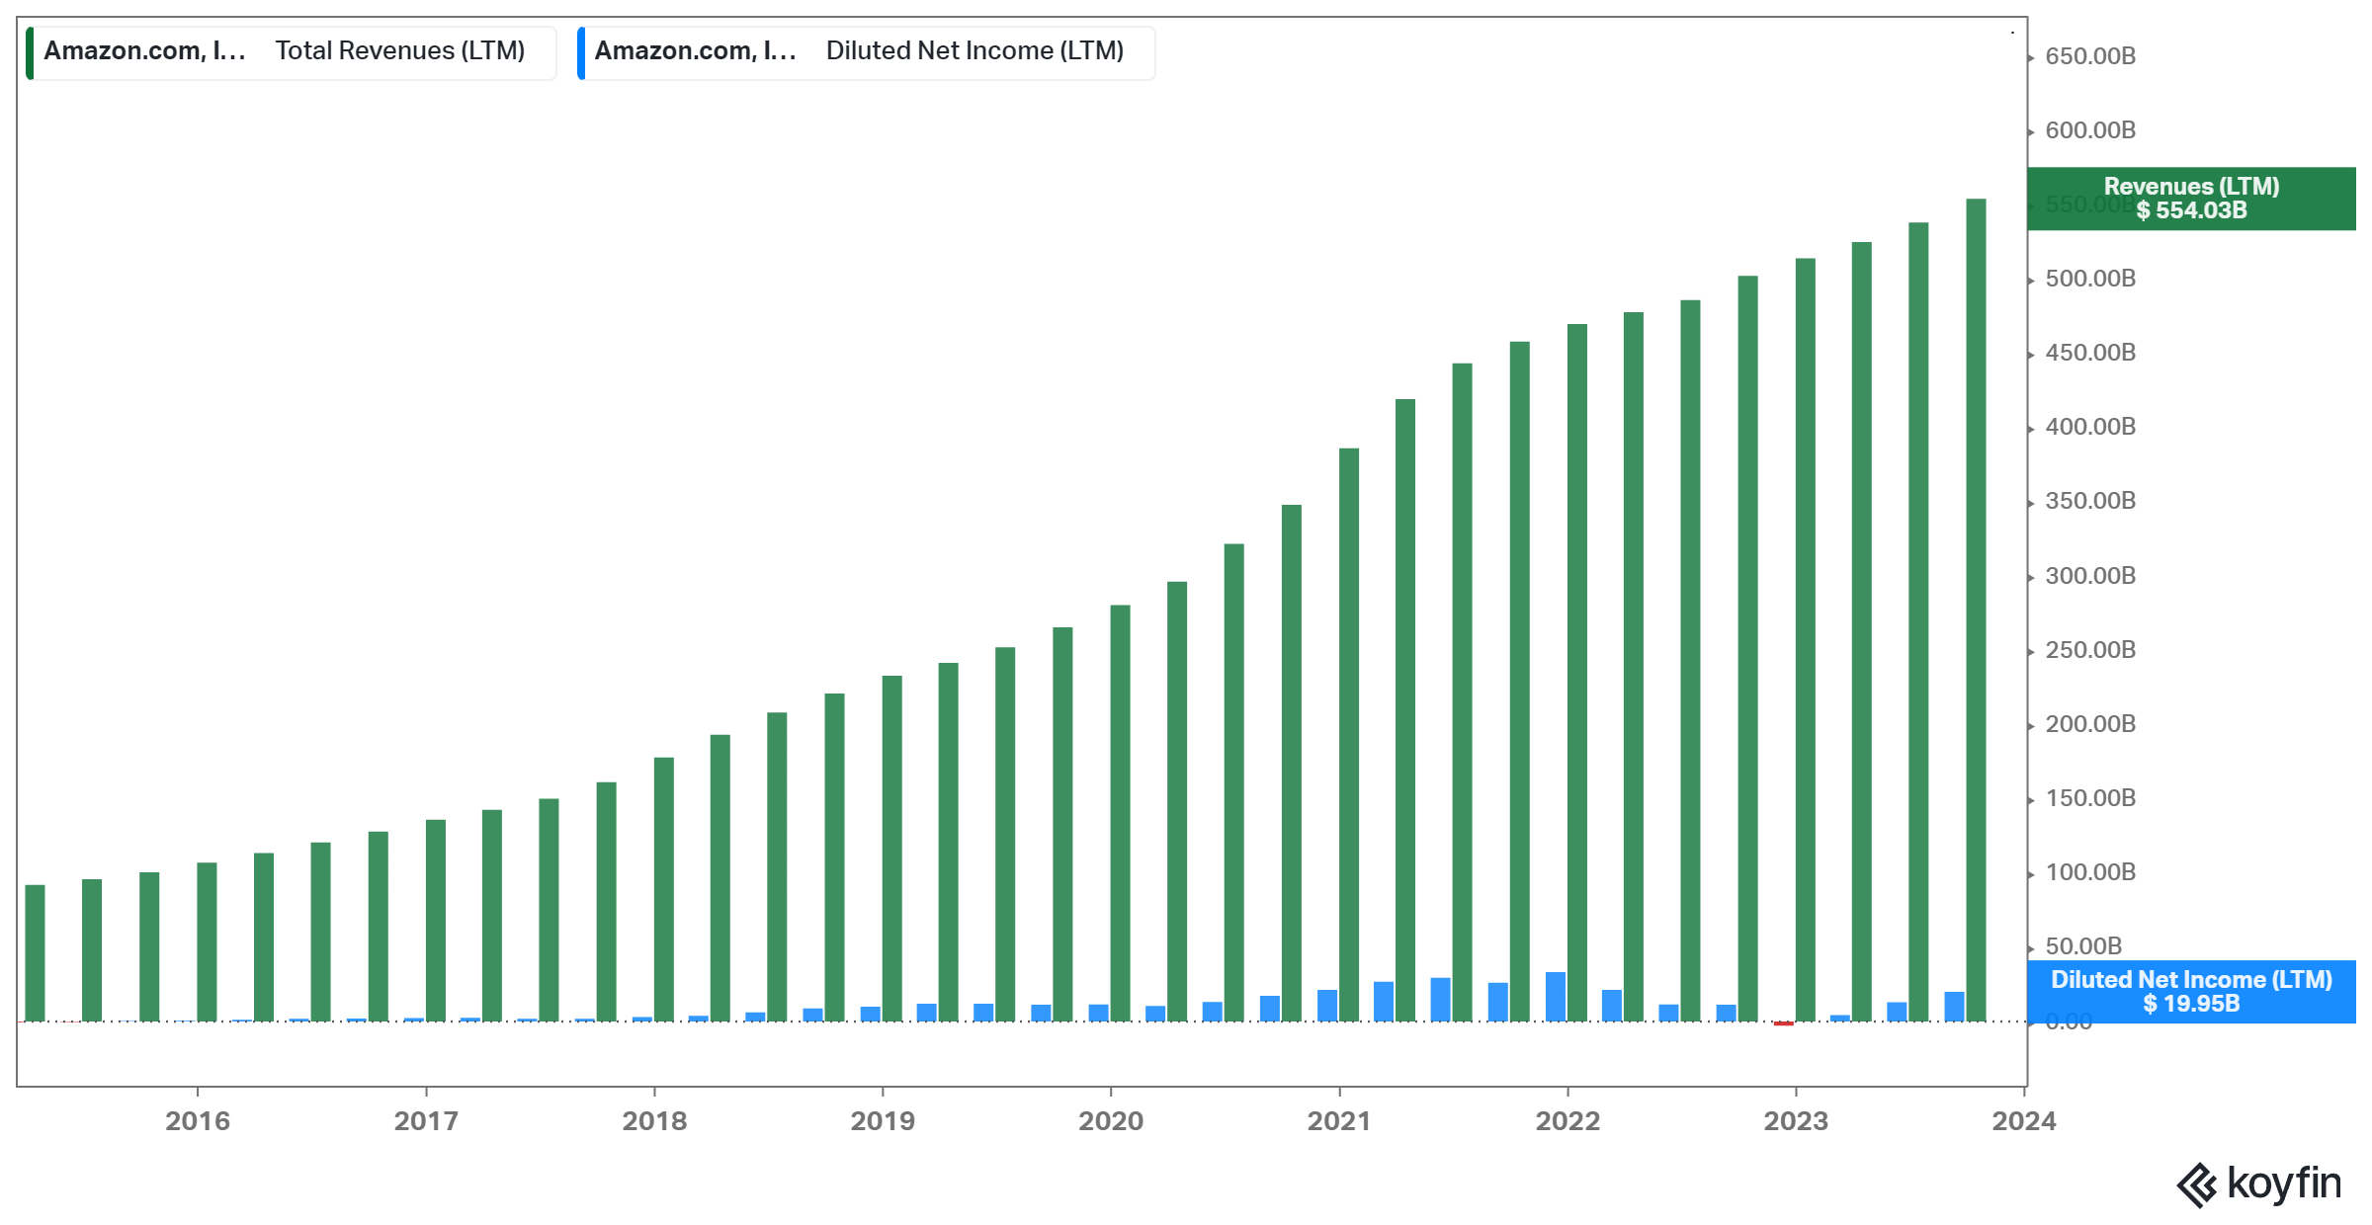This screenshot has width=2372, height=1225.
Task: Click the 2024 x-axis year label
Action: (2023, 1121)
